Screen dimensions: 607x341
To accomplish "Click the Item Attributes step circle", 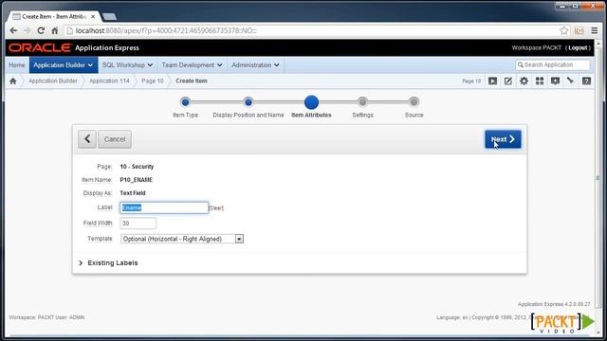I will 311,102.
